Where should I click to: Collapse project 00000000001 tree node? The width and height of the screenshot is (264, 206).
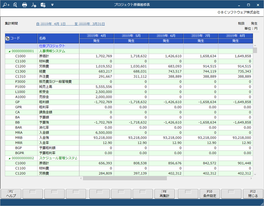point(9,51)
